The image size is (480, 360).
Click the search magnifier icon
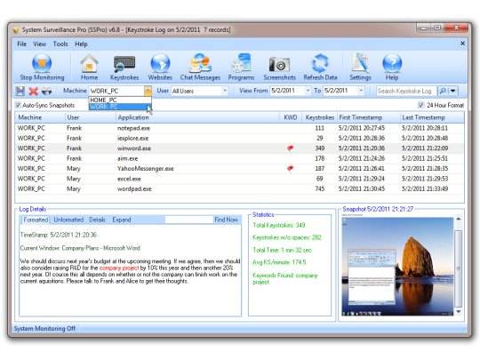click(443, 91)
